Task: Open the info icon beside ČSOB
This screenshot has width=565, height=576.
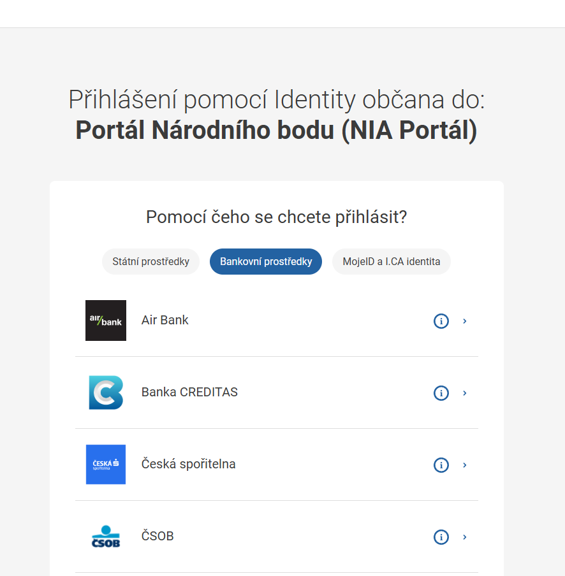Action: (x=441, y=537)
